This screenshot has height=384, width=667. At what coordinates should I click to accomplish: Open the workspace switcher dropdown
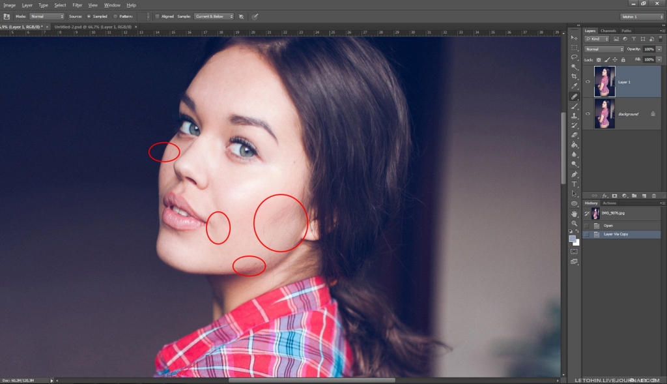642,16
